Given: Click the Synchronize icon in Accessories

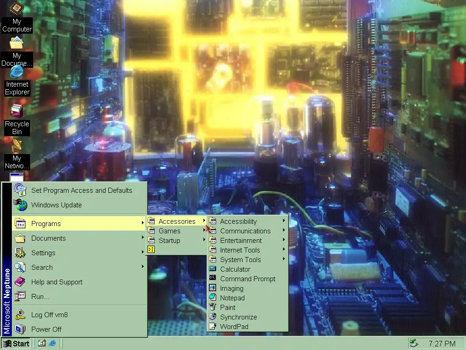Looking at the screenshot, I should (213, 317).
